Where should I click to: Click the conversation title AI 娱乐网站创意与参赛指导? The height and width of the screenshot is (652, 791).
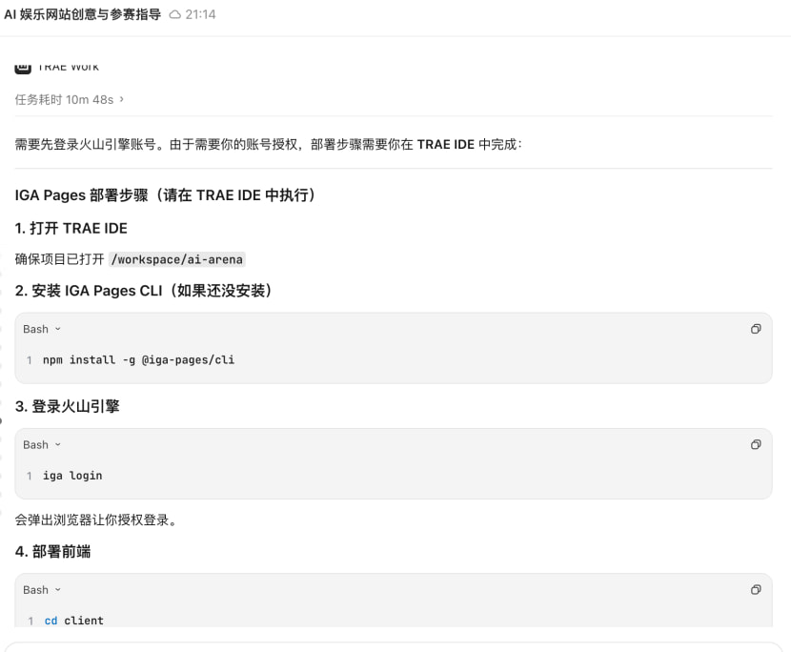pos(82,14)
